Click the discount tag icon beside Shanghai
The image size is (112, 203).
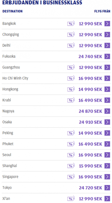(71, 166)
